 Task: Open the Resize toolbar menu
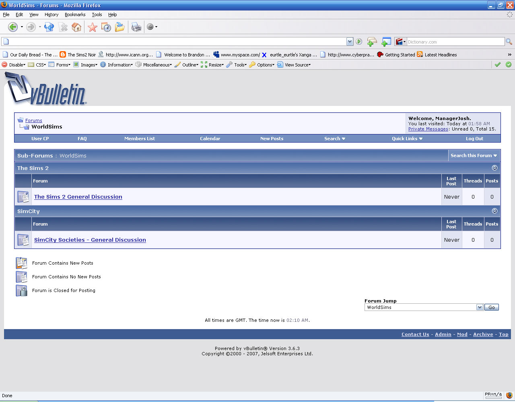point(212,64)
